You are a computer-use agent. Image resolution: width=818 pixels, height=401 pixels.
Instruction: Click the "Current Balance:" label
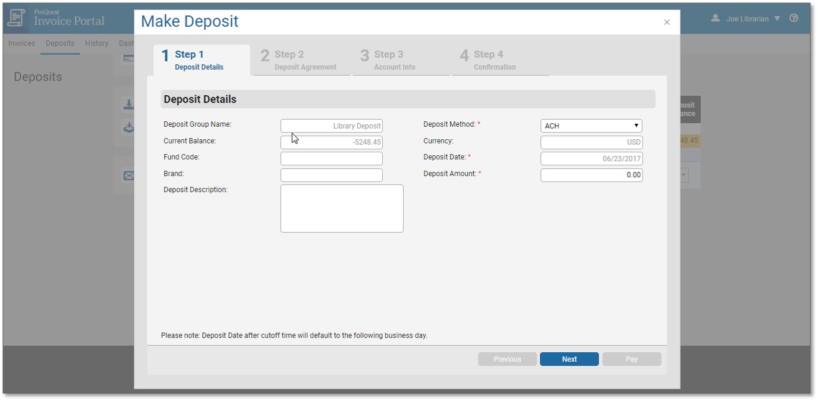point(190,141)
